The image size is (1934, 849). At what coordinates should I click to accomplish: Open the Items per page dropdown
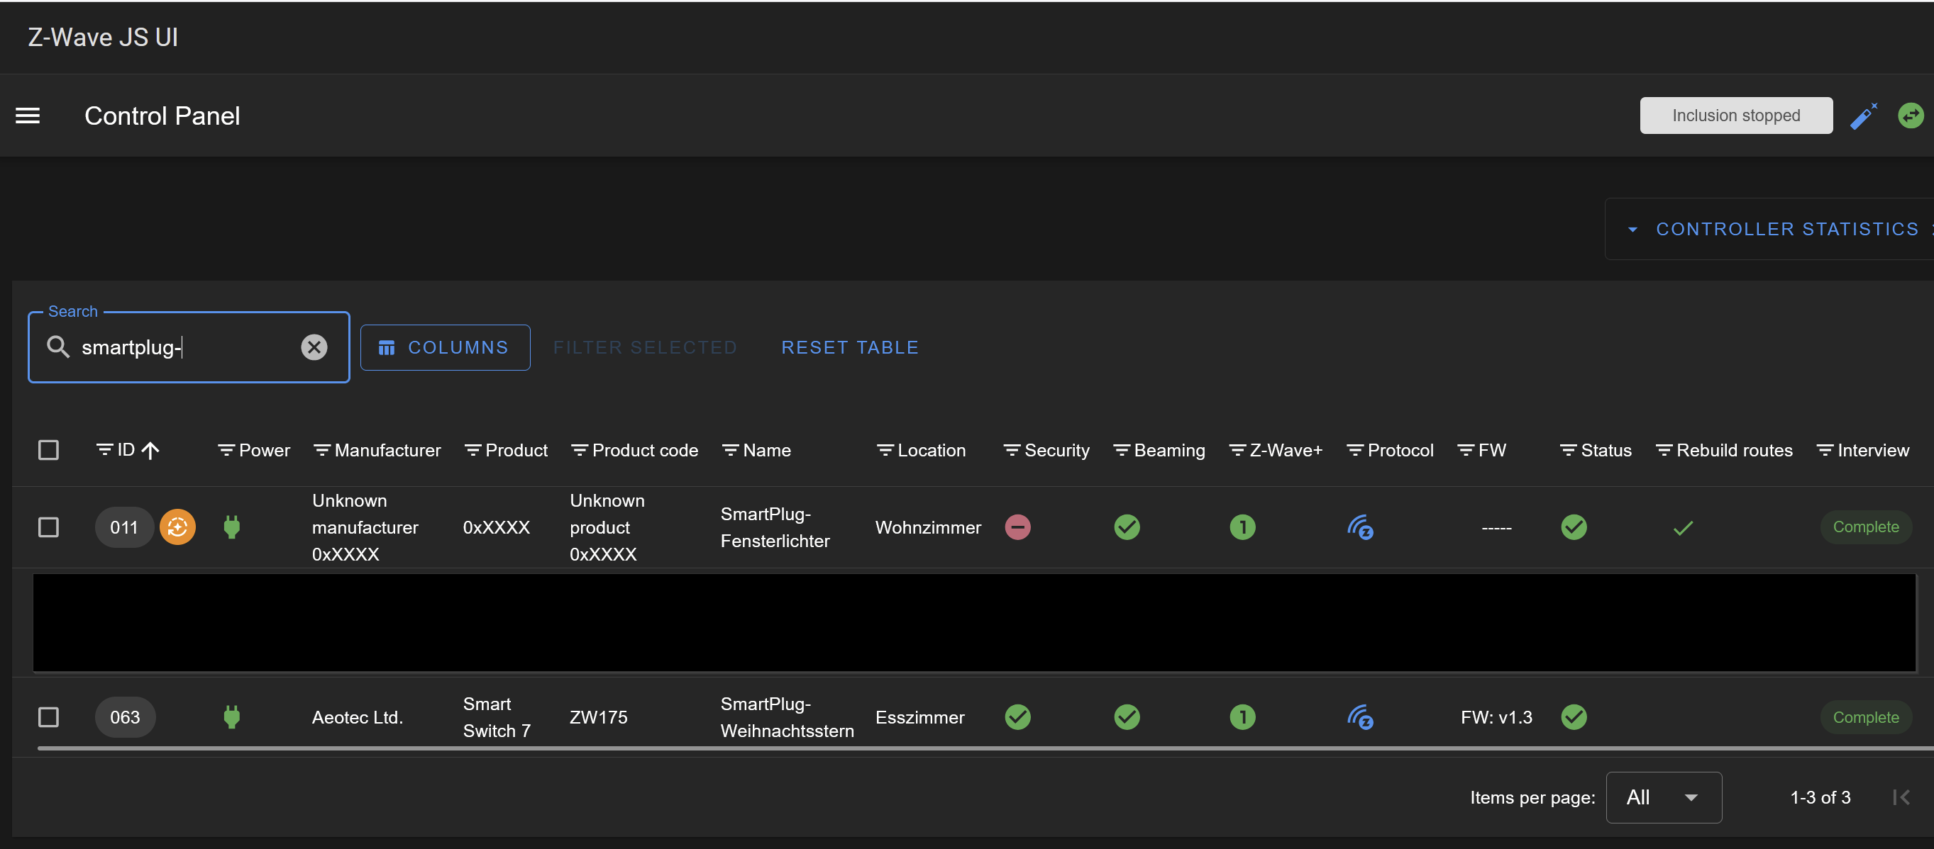click(x=1663, y=797)
